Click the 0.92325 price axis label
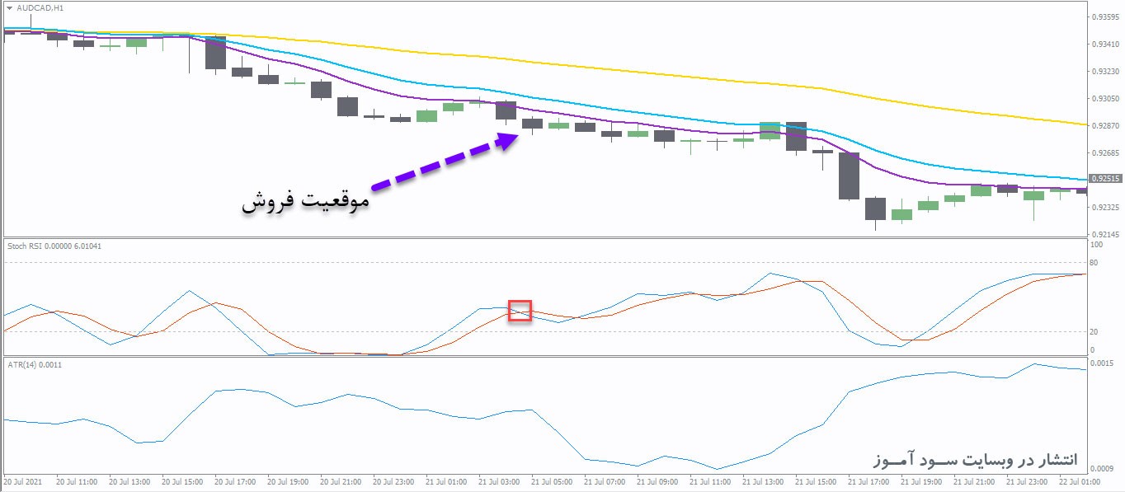1125x492 pixels. 1105,207
